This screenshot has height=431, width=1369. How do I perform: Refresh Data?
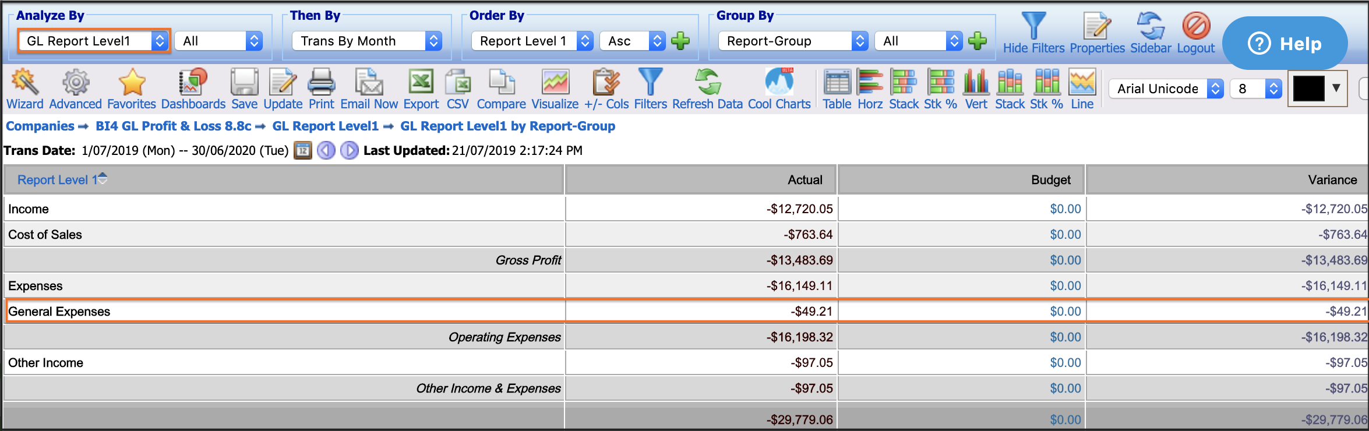point(707,89)
